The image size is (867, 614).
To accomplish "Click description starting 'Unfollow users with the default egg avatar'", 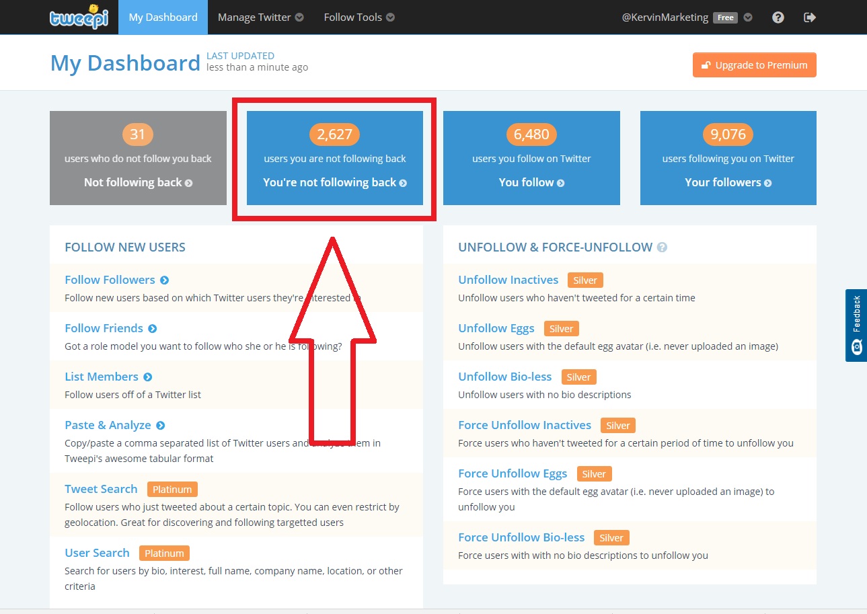I will pos(618,346).
